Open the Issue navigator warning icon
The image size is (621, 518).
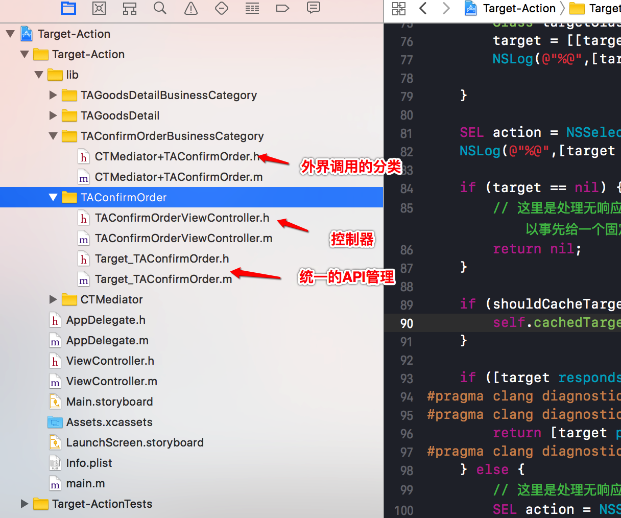[x=191, y=8]
